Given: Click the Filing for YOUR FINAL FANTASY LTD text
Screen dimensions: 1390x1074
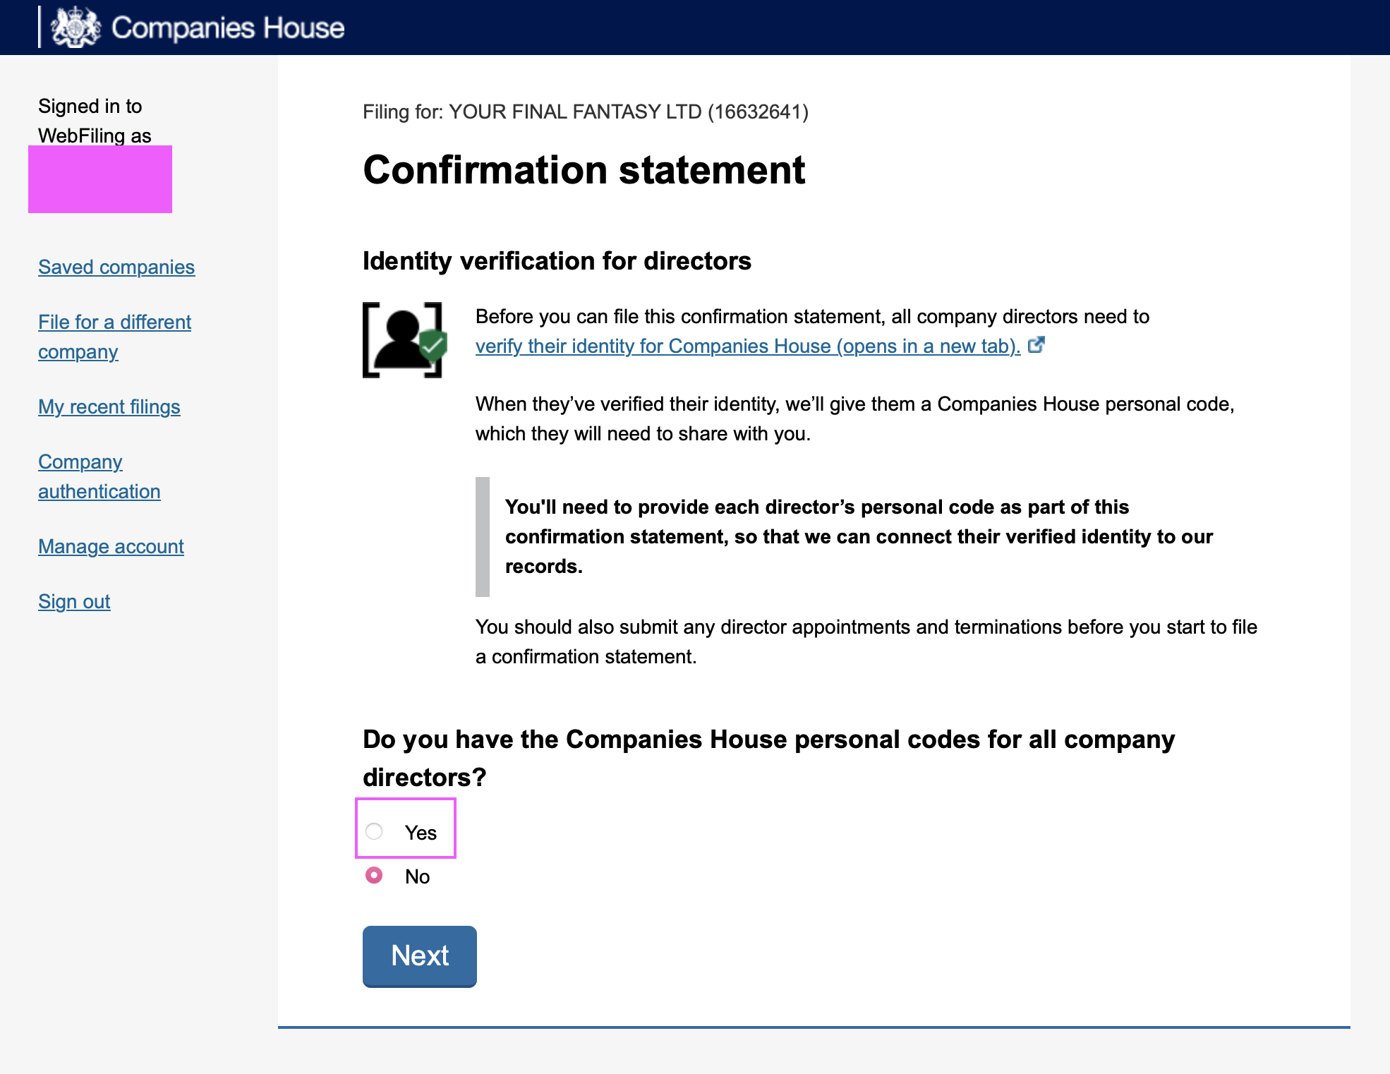Looking at the screenshot, I should 586,111.
